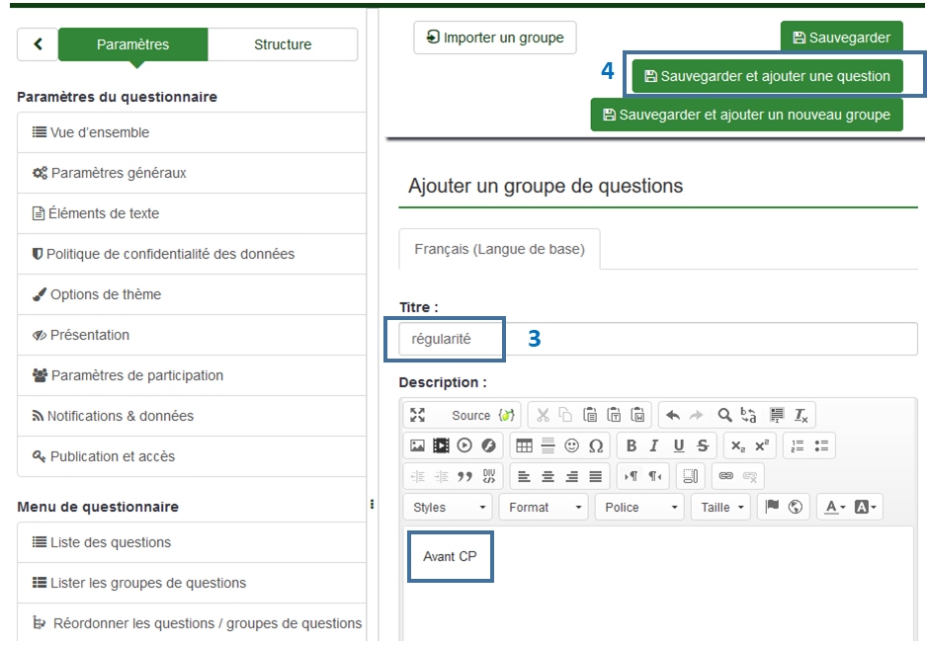The image size is (927, 646).
Task: Insert a special character (Omega)
Action: (596, 445)
